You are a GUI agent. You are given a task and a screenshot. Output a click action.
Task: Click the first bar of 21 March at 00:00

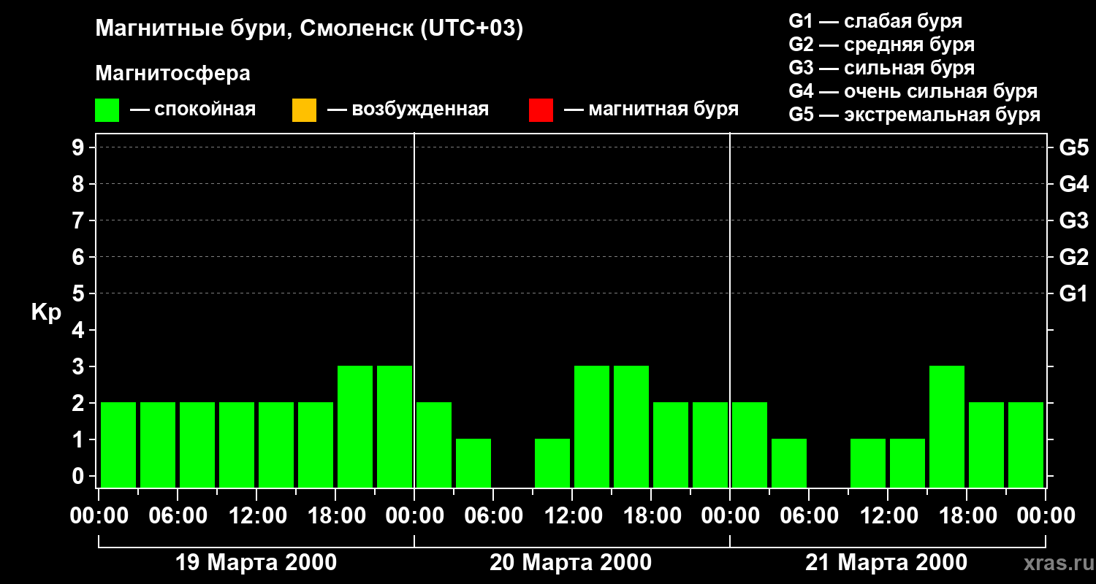[750, 445]
